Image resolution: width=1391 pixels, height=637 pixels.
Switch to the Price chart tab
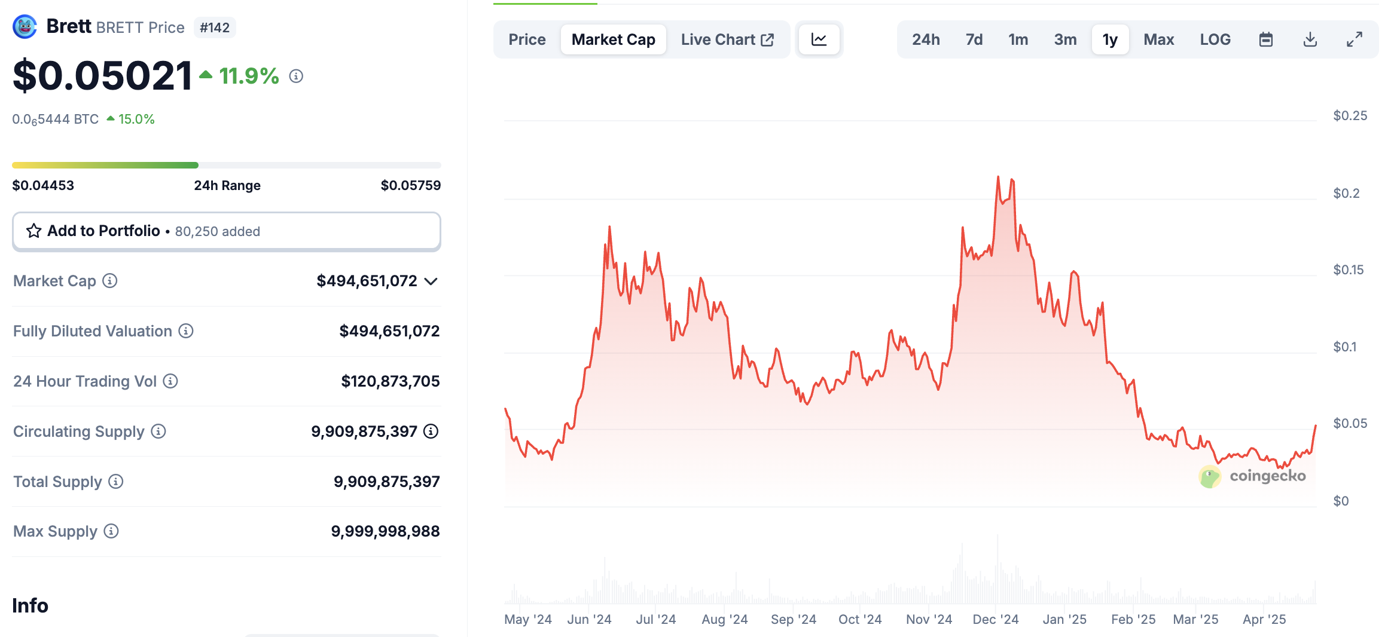point(527,39)
